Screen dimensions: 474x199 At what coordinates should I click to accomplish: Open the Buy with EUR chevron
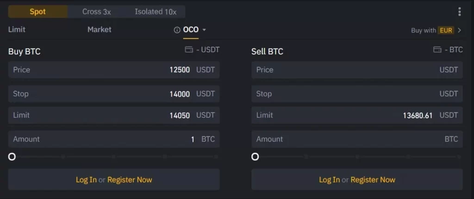click(460, 30)
